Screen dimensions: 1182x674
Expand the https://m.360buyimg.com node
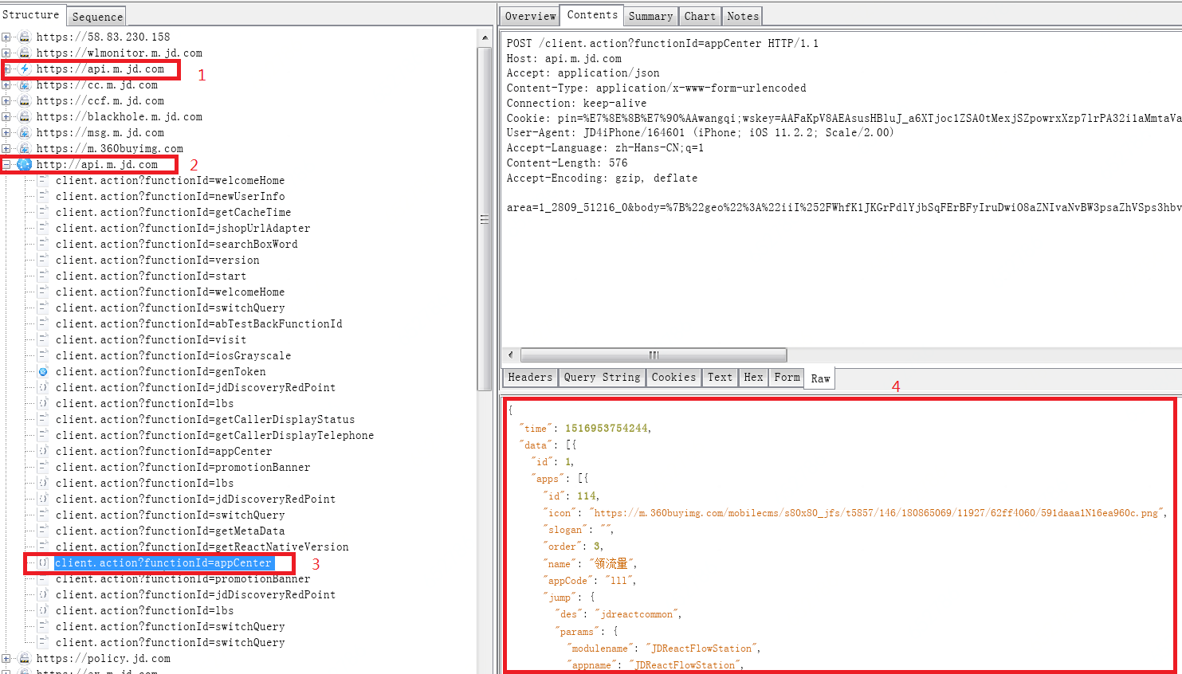(x=6, y=148)
